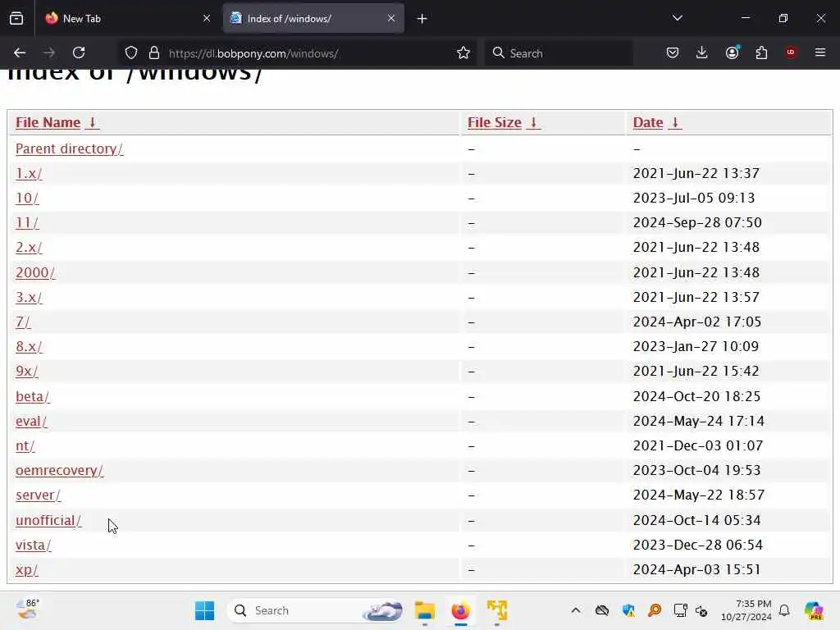Open the 1.x/ folder

[x=29, y=174]
